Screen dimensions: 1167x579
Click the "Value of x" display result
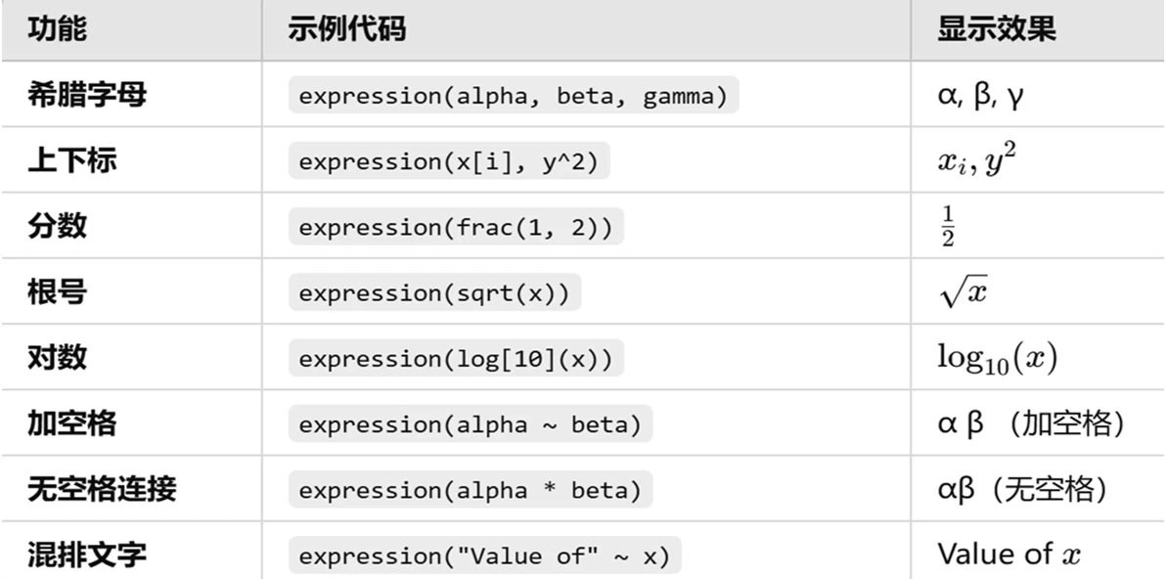click(x=1010, y=555)
